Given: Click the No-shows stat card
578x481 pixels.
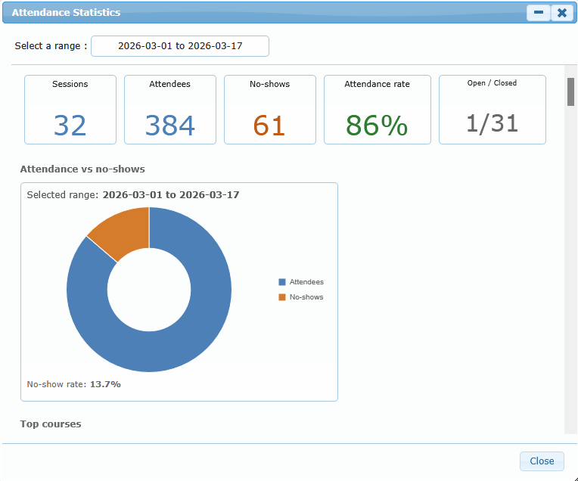Looking at the screenshot, I should tap(270, 110).
